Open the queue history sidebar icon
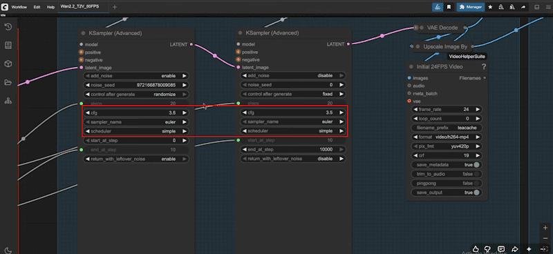The image size is (553, 254). 8,27
